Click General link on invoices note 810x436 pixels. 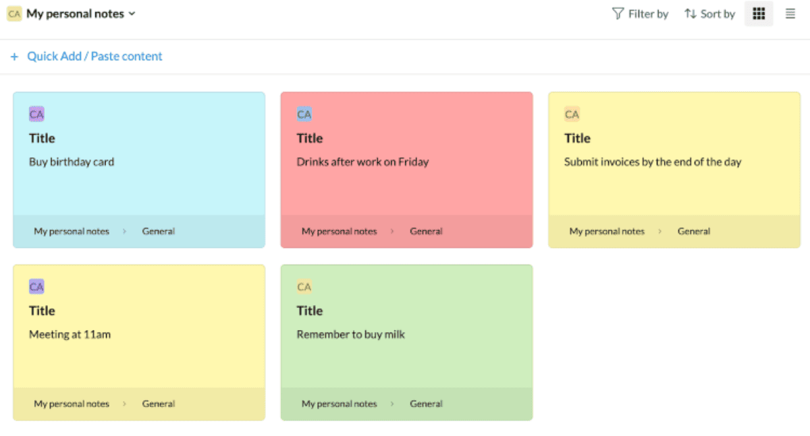point(694,231)
